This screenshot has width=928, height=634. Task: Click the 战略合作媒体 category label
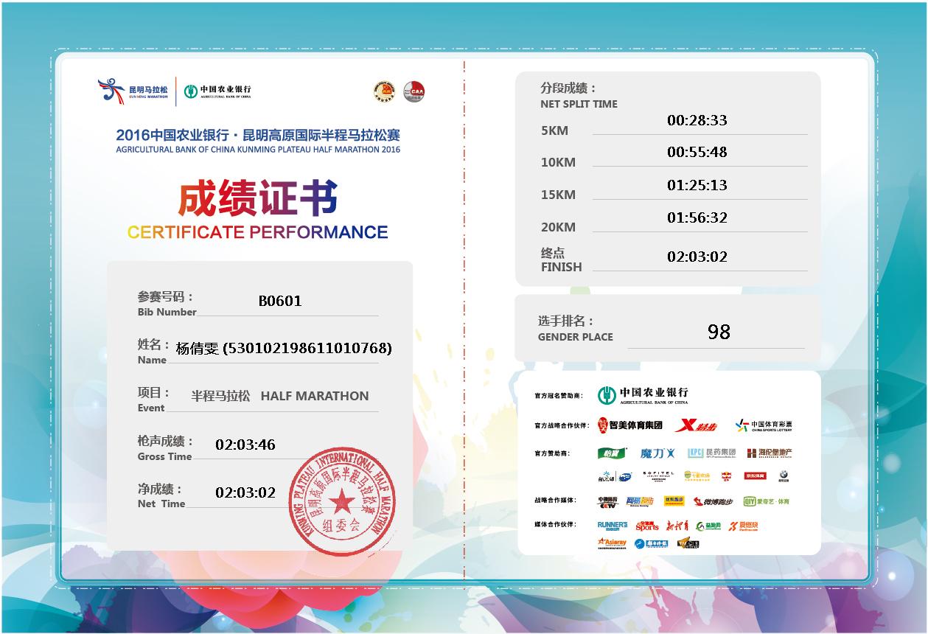(556, 500)
